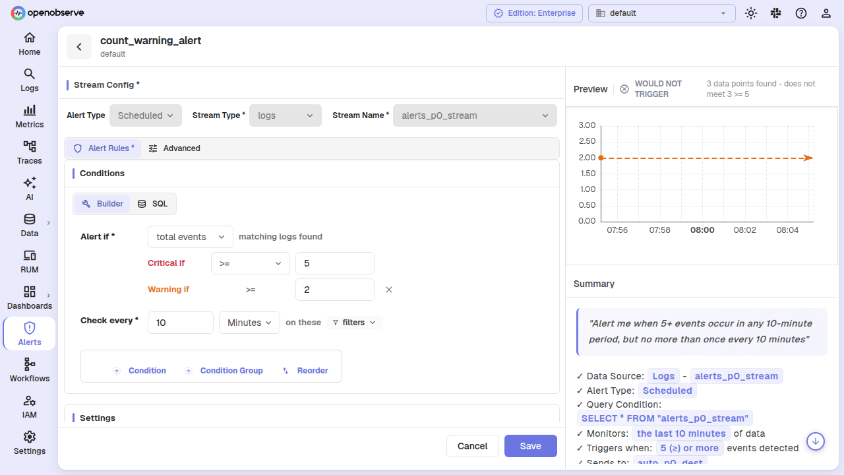Click the Cancel button

coord(473,446)
